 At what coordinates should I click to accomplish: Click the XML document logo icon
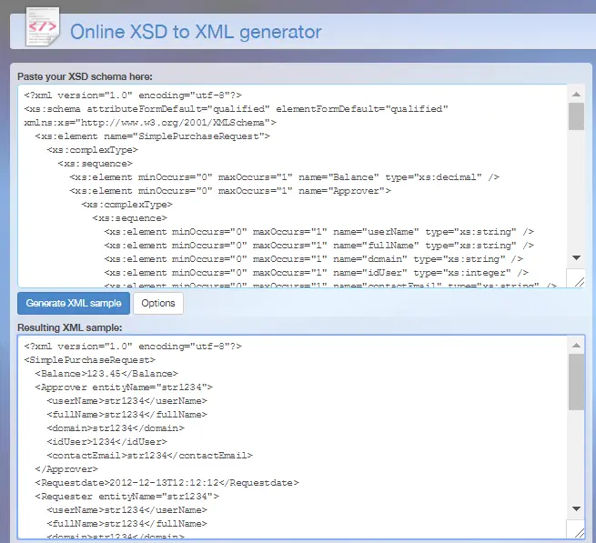point(43,27)
